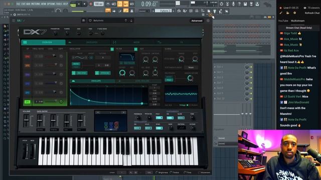Image resolution: width=321 pixels, height=180 pixels.
Task: Click the filter cutoff knob
Action: [122, 72]
